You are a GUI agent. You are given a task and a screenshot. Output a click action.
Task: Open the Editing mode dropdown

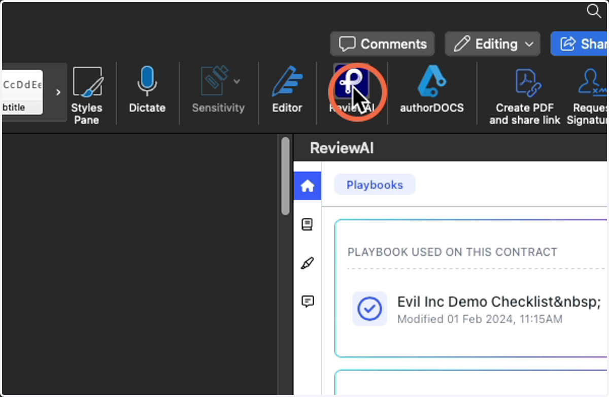[493, 44]
